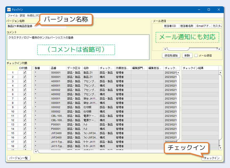Uncheck the C/対象 checkbox in row 5
Screen dimensions: 230x168
click(x=25, y=90)
